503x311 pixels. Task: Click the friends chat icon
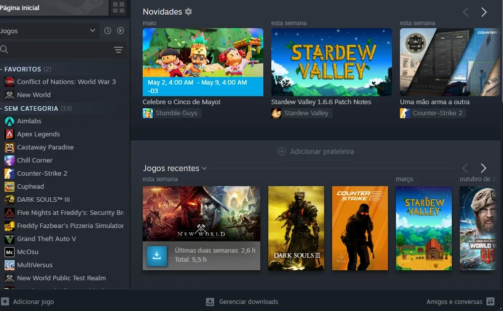coord(490,301)
